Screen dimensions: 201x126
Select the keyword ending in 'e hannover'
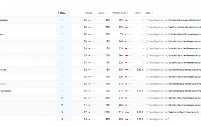(x=6, y=91)
